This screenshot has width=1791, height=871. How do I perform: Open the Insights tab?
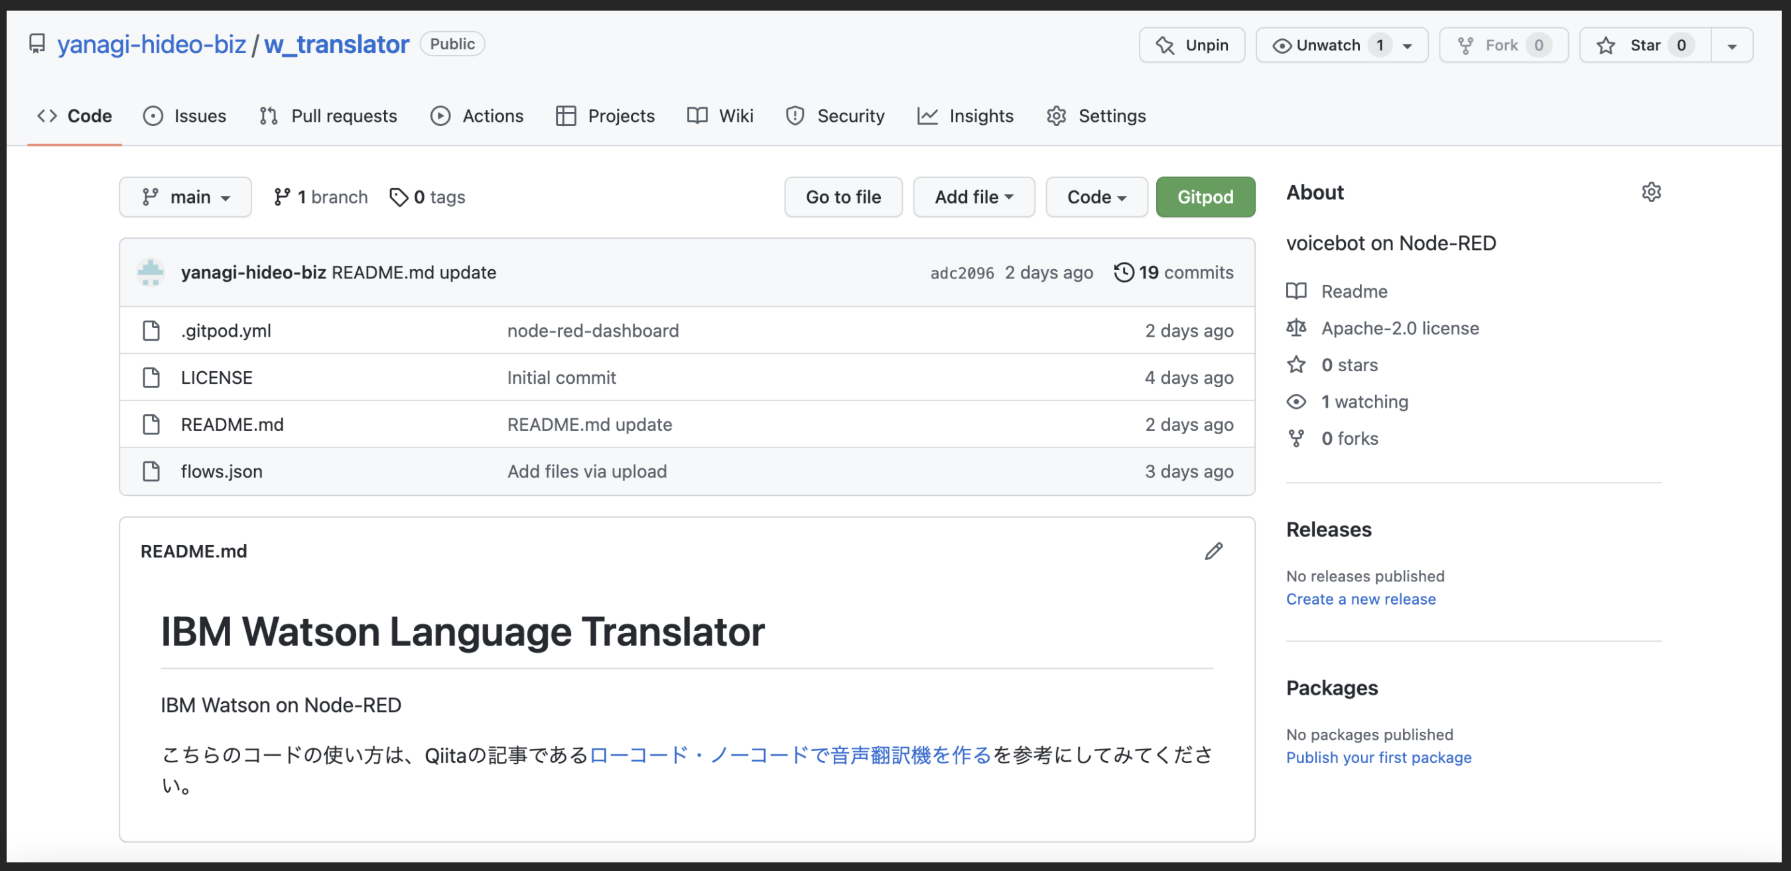[965, 116]
